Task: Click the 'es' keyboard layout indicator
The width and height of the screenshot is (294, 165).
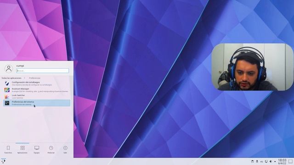Action: pos(261,162)
